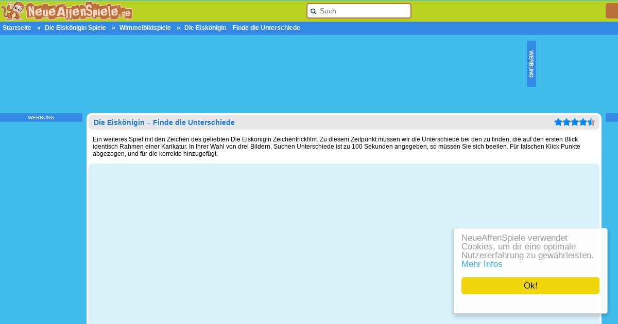Open the Die Eiskönigin Spiele breadcrumb
Viewport: 618px width, 324px height.
point(75,28)
